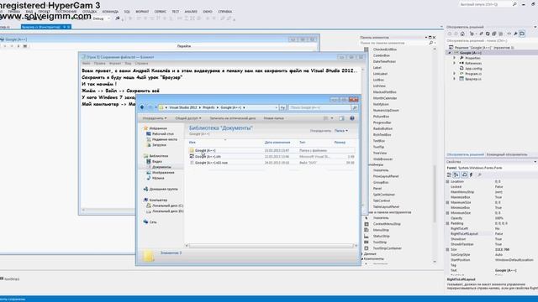Open the Explorer help icon
Viewport: 538px width, 302px height.
(352, 118)
